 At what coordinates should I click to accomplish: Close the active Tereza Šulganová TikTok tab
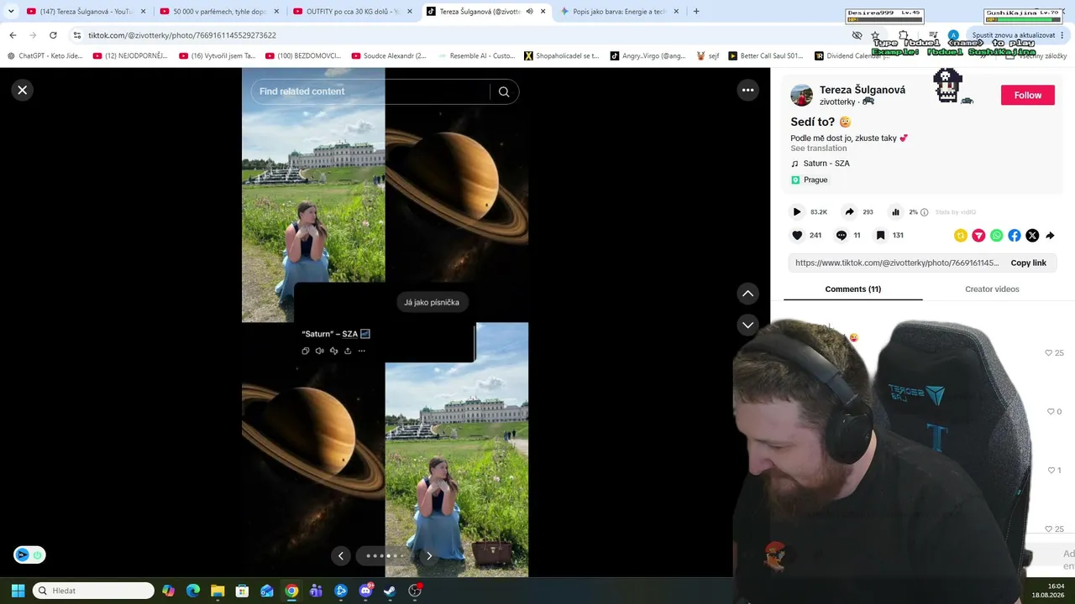tap(543, 12)
